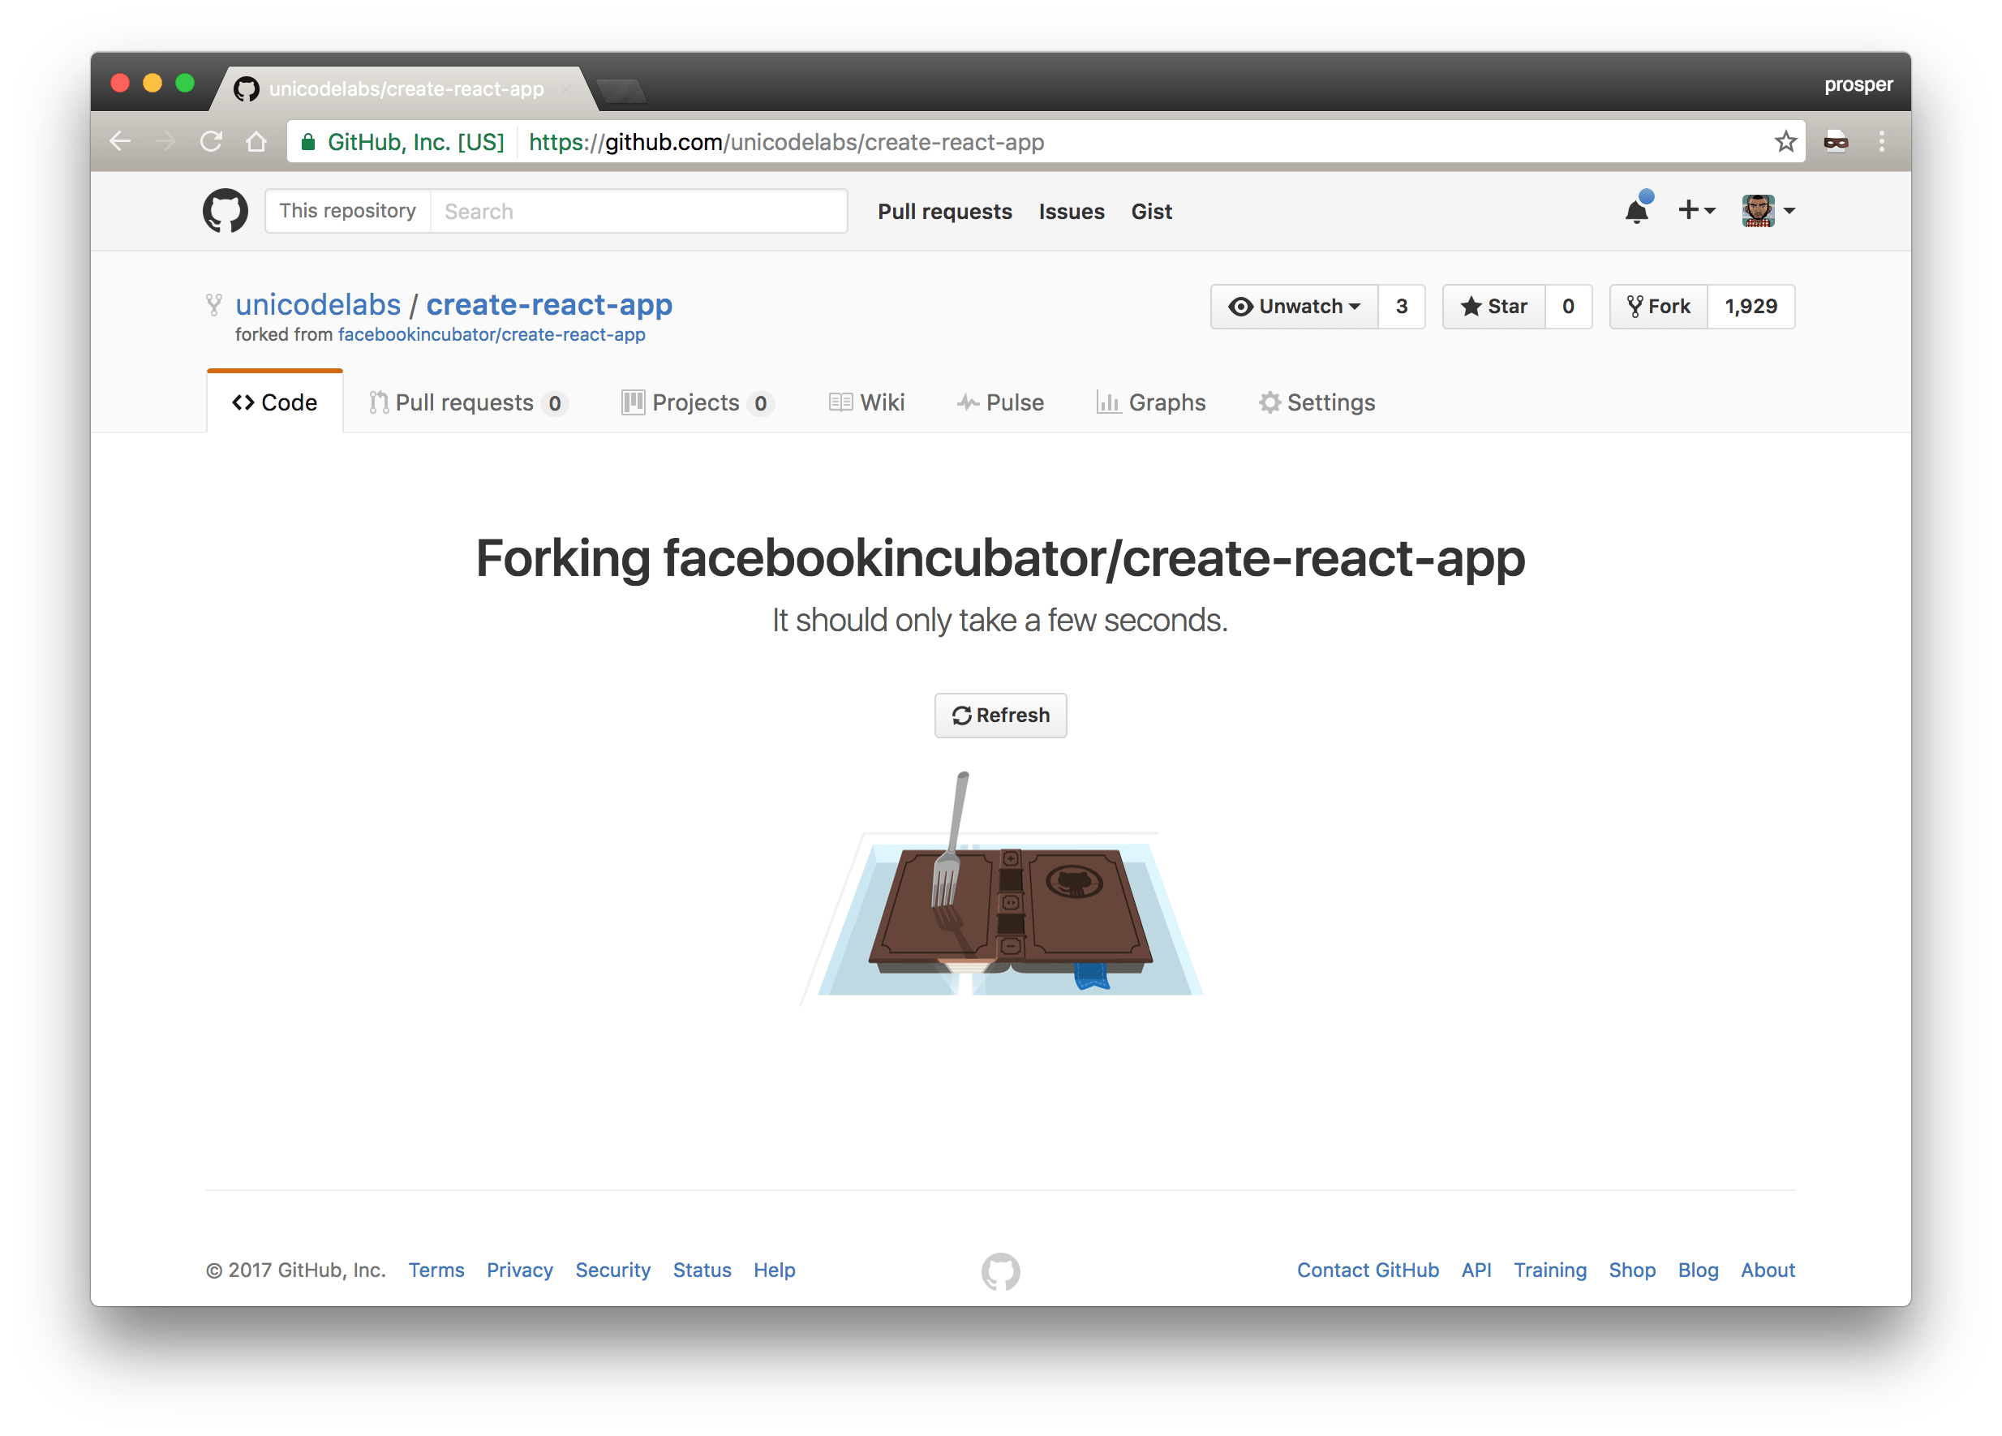2002x1436 pixels.
Task: Click the Fork button
Action: [1659, 306]
